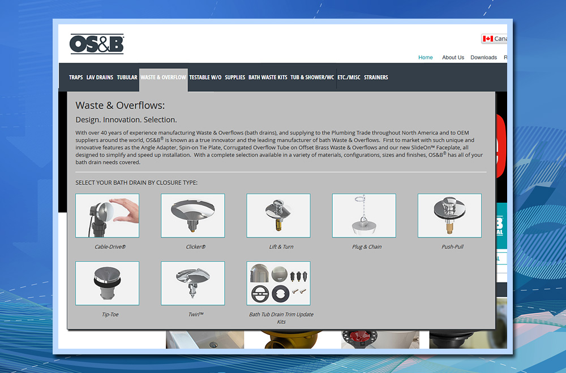The width and height of the screenshot is (566, 373).
Task: Select the TRAPS menu item
Action: (x=76, y=77)
